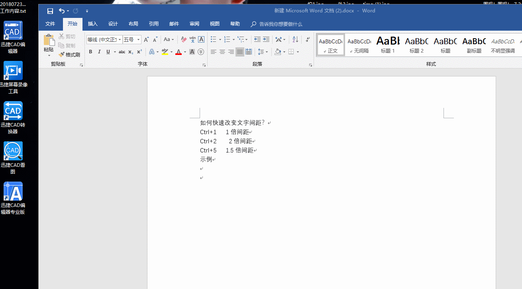Open the bullet list dropdown arrow
522x289 pixels.
click(x=220, y=40)
